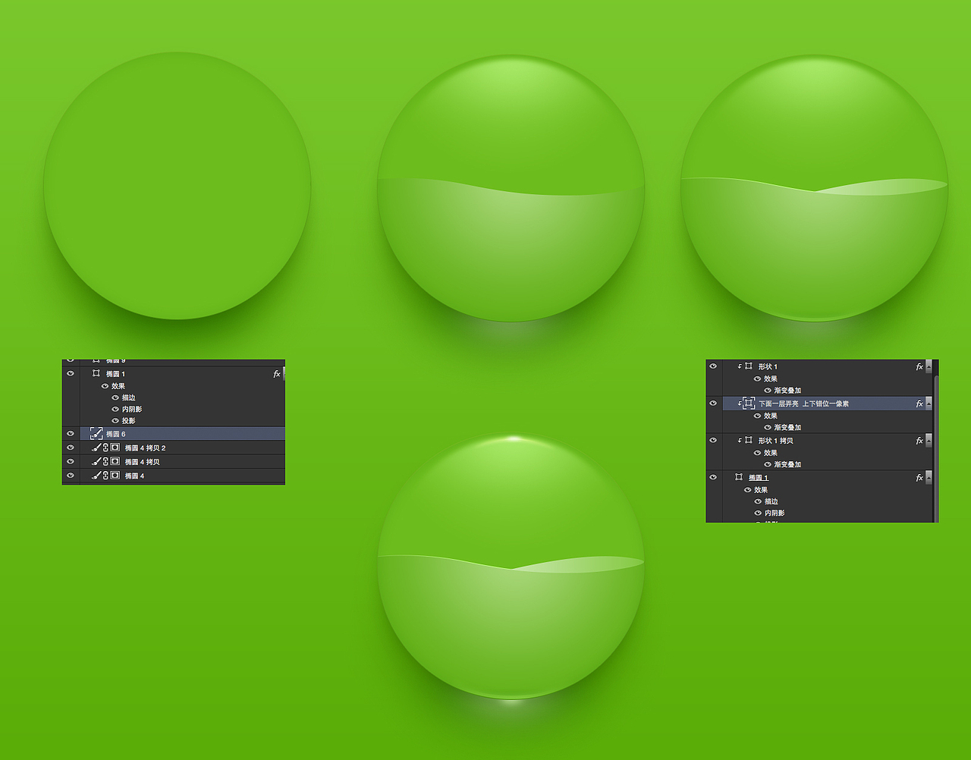
Task: Click the shape thumbnail of 椭圆 1 in right panel
Action: pos(739,477)
